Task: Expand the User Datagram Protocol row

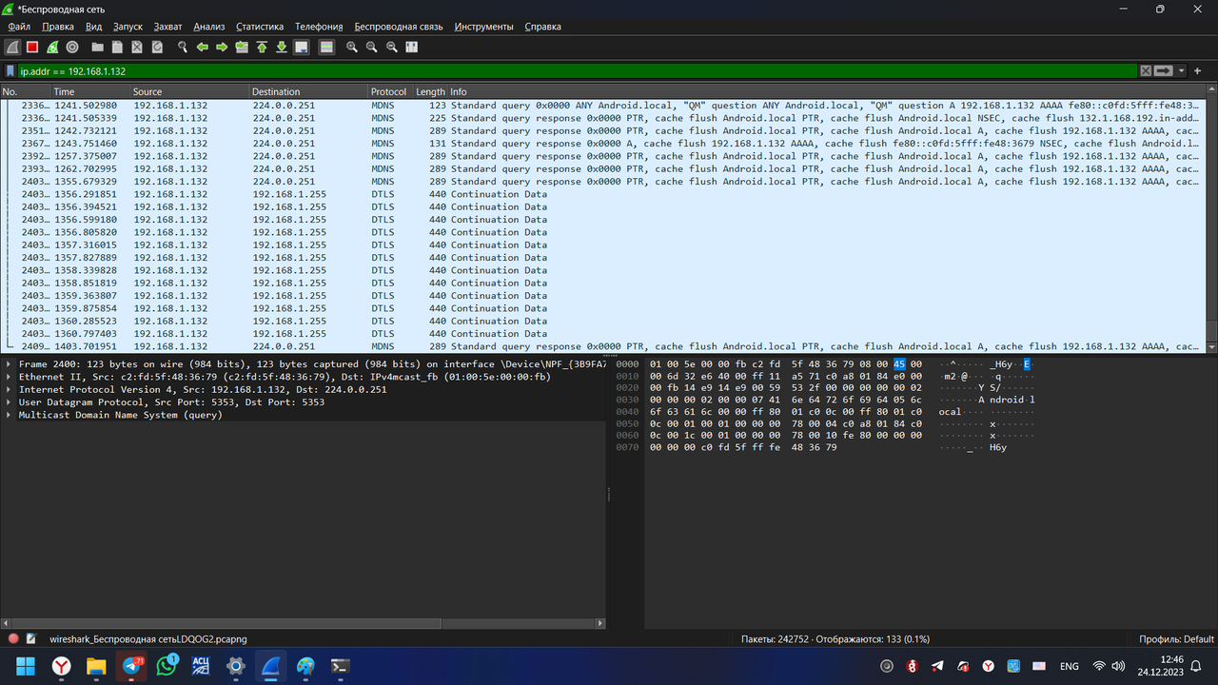Action: coord(9,402)
